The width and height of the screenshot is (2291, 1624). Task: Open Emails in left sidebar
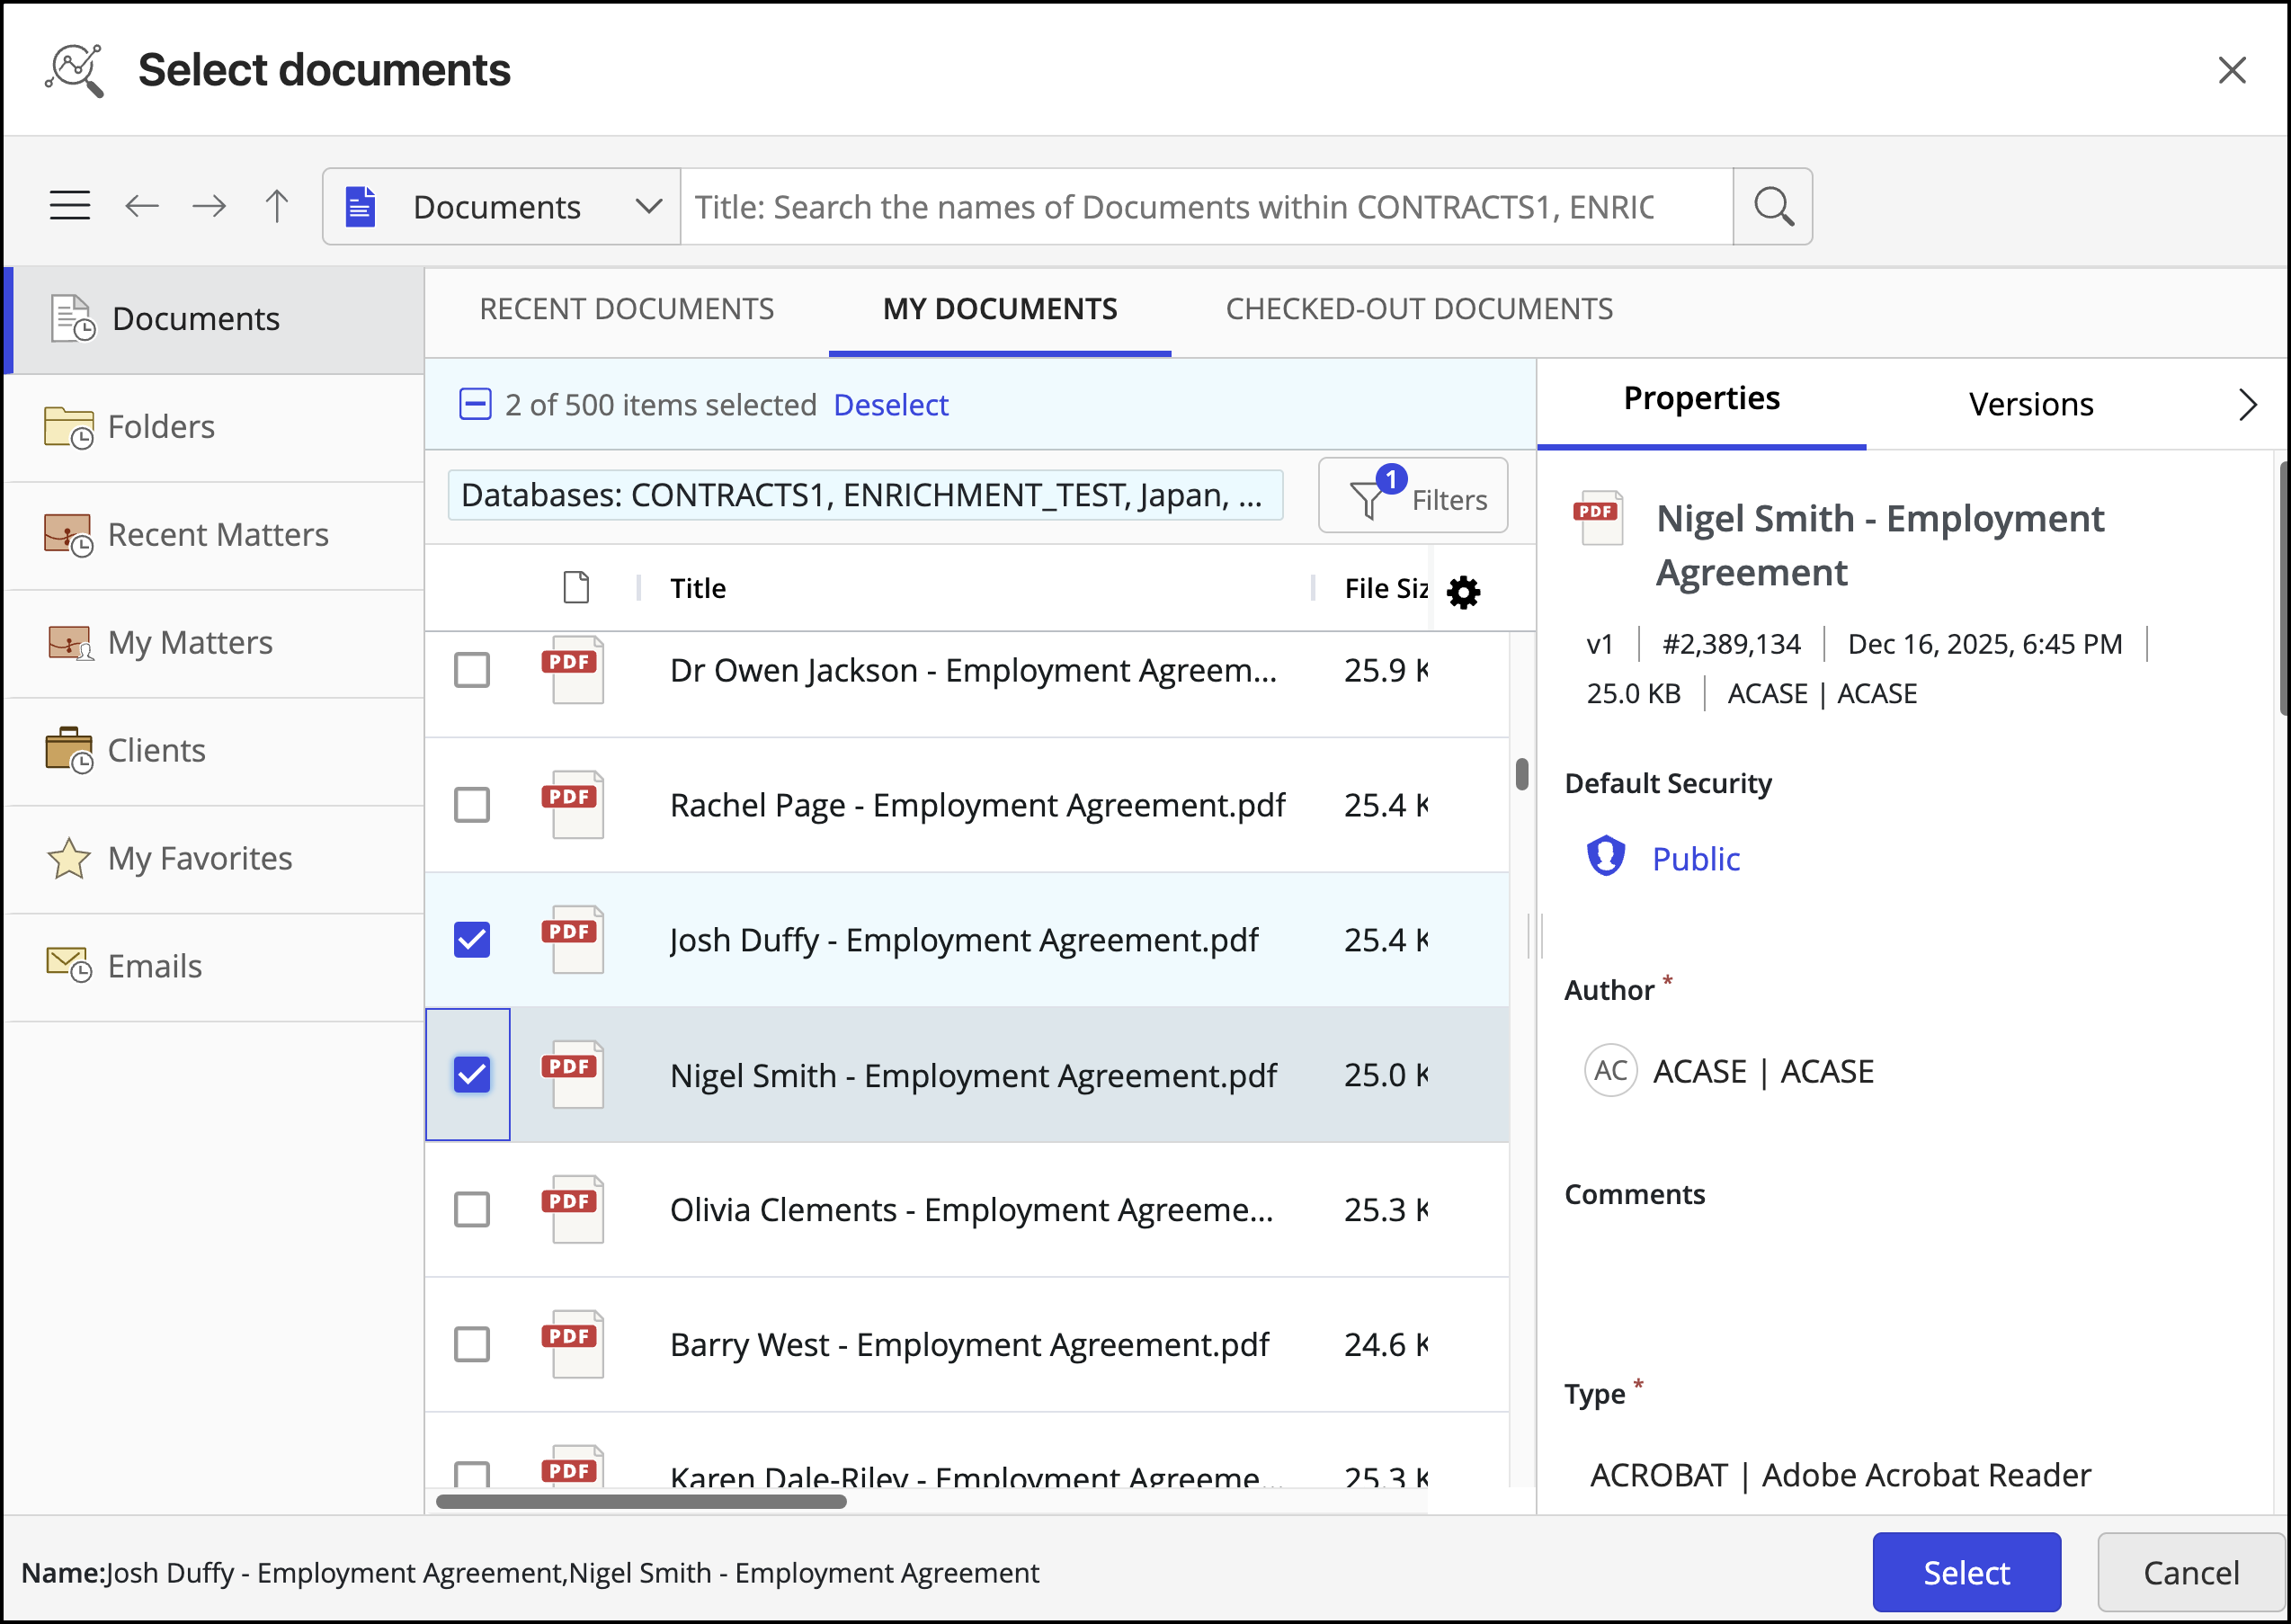click(x=154, y=966)
